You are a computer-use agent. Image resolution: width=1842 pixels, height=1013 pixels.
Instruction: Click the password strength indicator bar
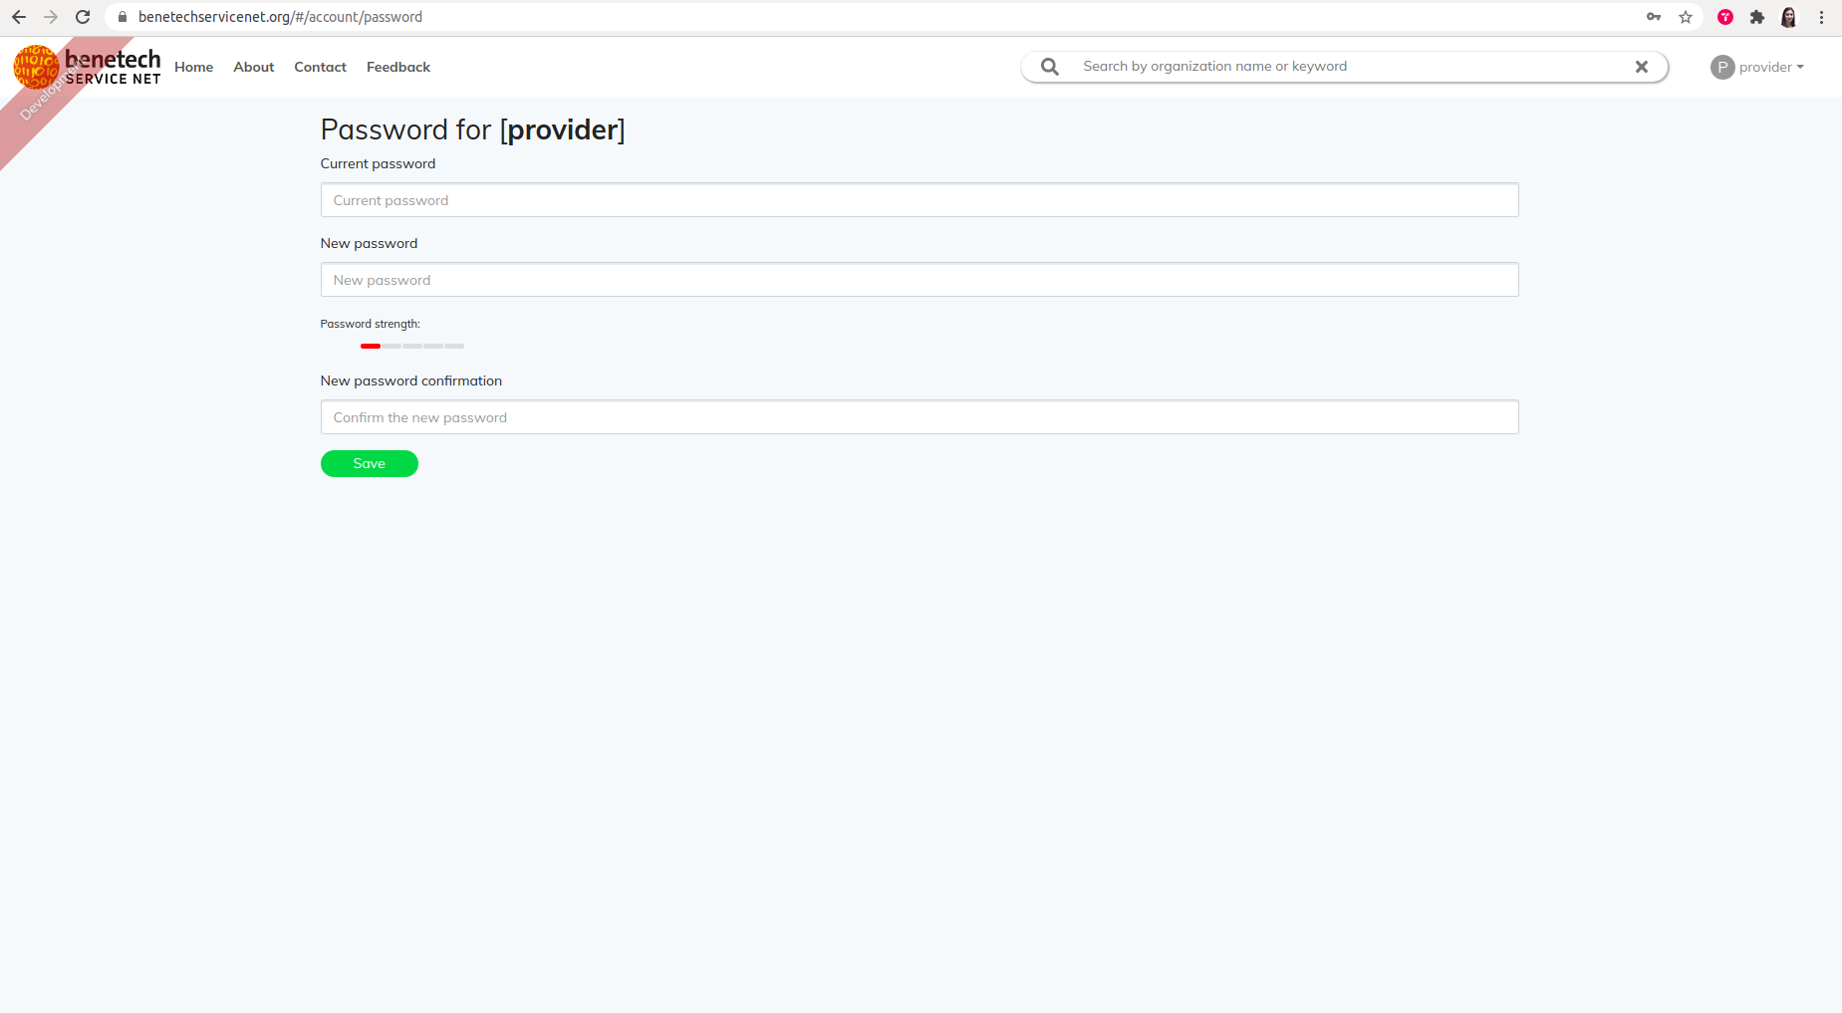click(x=411, y=346)
